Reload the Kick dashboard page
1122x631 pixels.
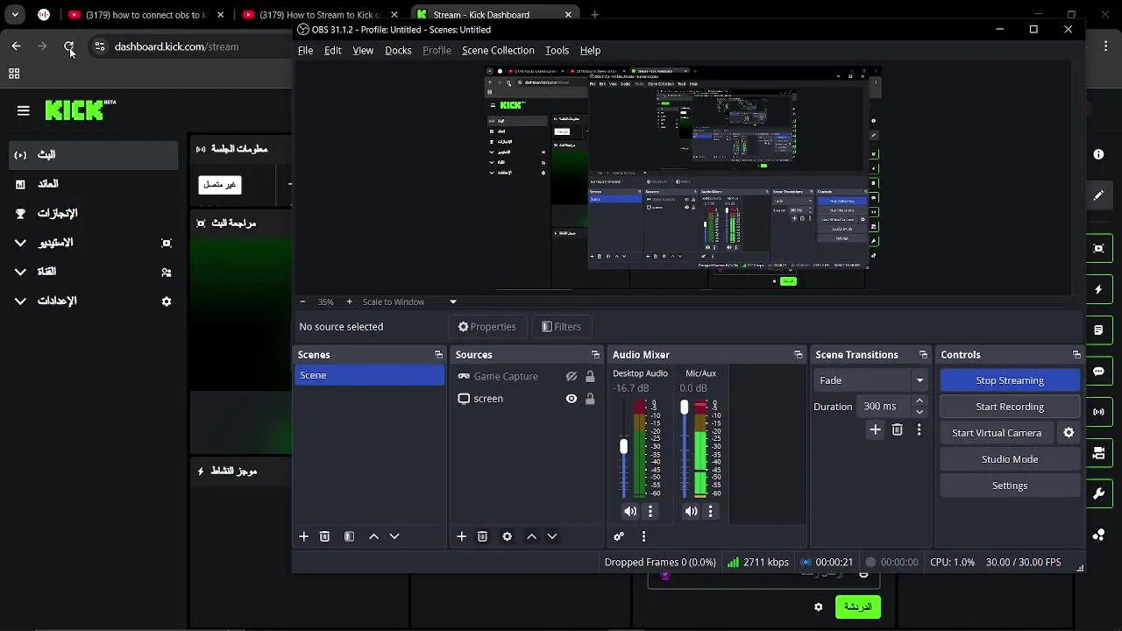click(x=69, y=46)
